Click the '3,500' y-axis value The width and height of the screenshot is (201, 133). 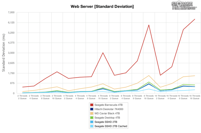tap(11, 53)
